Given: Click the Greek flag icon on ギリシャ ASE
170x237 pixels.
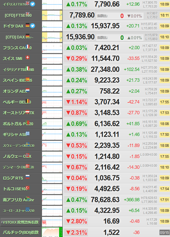Looking at the screenshot, I should pos(28,133).
